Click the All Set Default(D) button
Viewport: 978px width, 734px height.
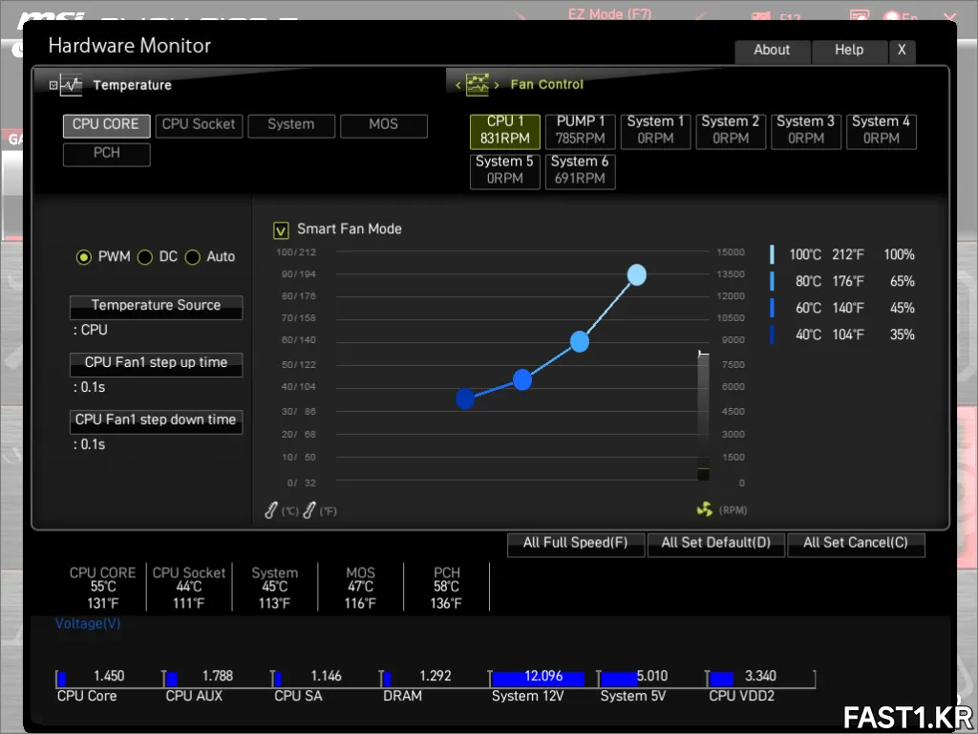(x=715, y=544)
